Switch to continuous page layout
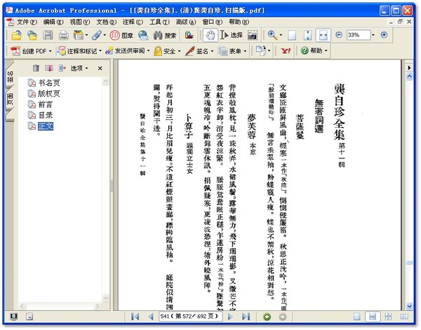 tap(373, 317)
